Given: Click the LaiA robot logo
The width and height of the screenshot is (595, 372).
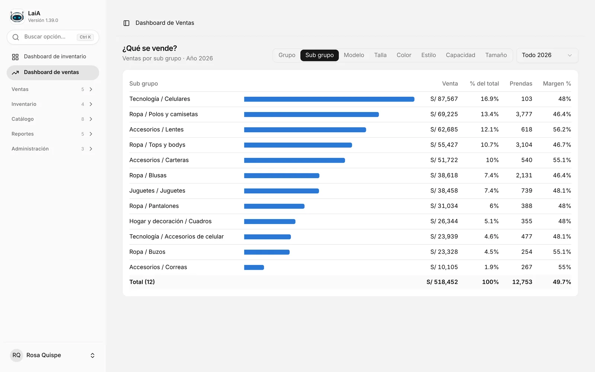Looking at the screenshot, I should [x=17, y=17].
